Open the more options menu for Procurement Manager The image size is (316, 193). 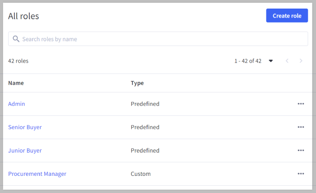pos(301,174)
